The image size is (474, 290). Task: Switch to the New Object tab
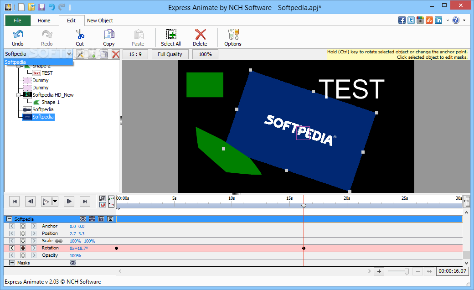[x=100, y=21]
